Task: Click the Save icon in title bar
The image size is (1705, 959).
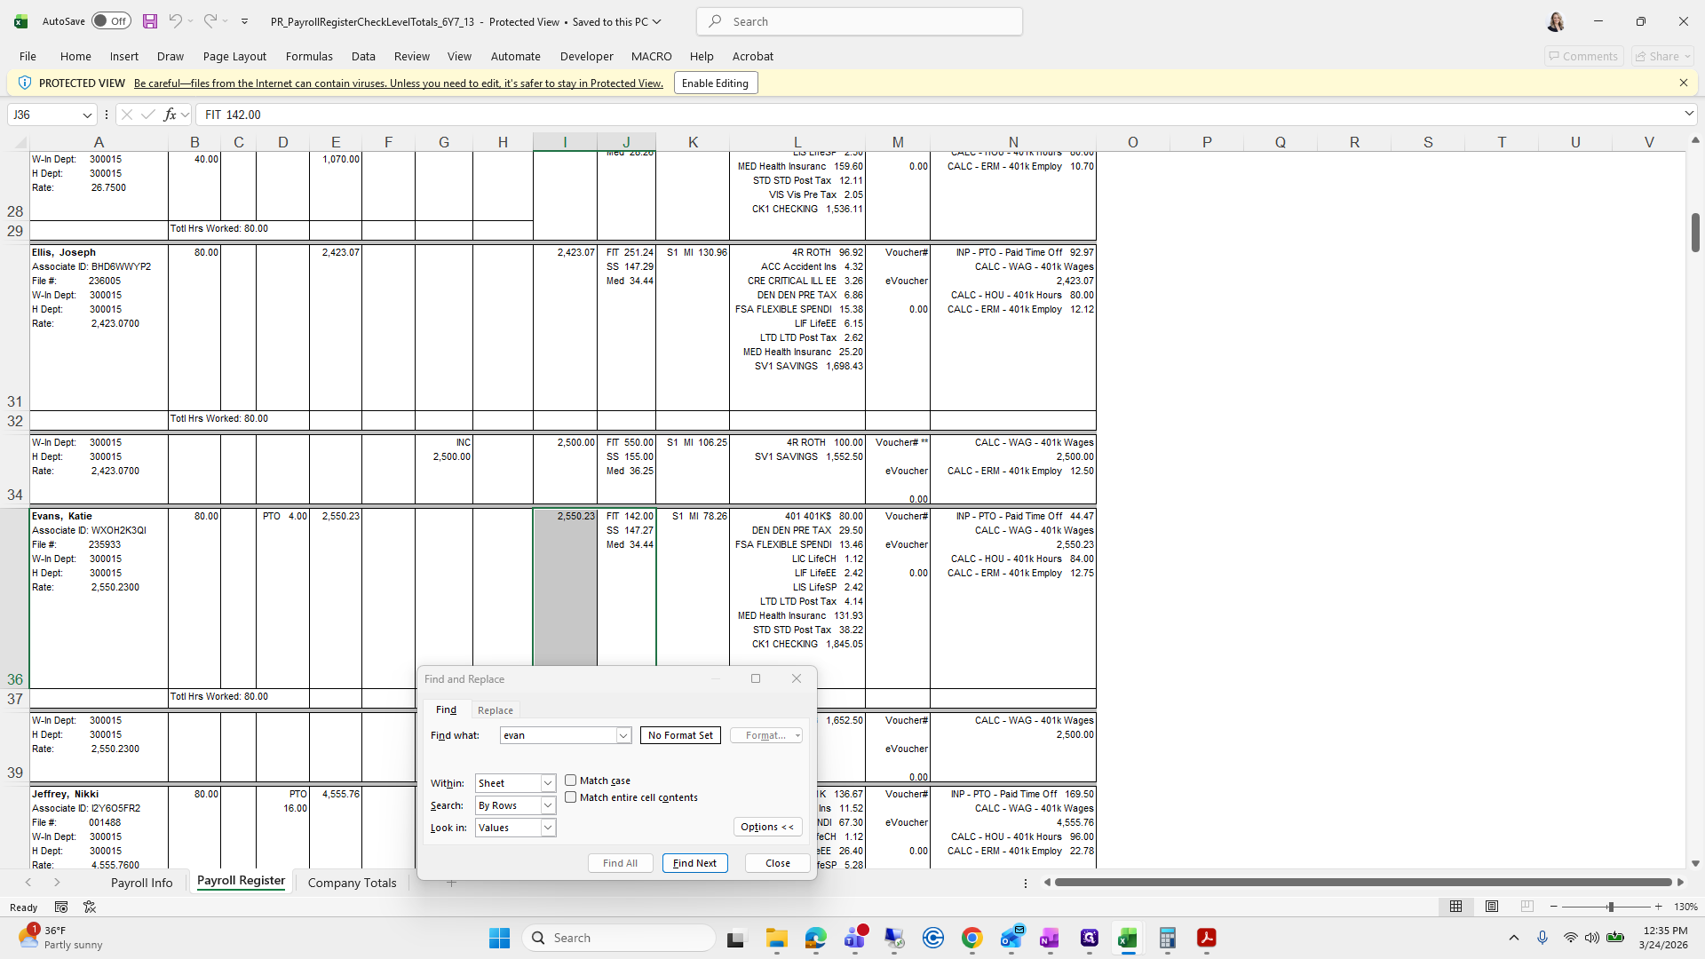Action: coord(150,21)
